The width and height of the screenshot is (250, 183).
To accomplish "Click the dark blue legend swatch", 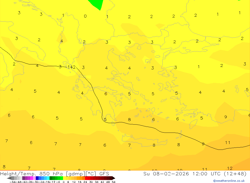I will (37, 178).
